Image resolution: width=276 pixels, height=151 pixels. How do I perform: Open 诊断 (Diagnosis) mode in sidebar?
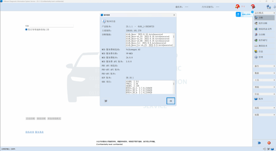pos(261,18)
